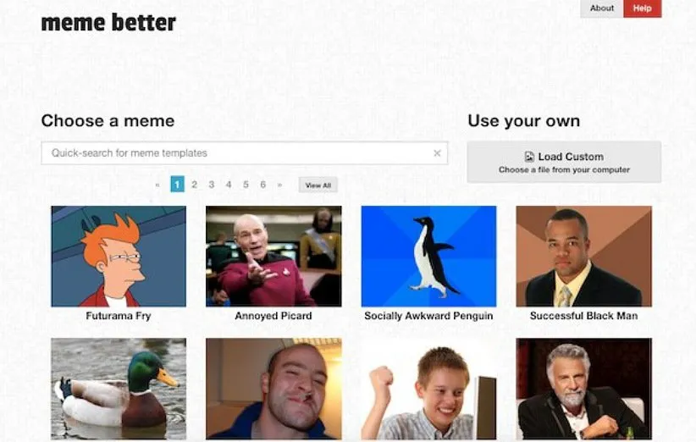Screen dimensions: 696x442
Task: Go to page 3 of memes
Action: pyautogui.click(x=212, y=185)
